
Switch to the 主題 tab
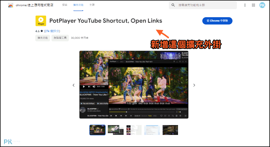coord(92,5)
